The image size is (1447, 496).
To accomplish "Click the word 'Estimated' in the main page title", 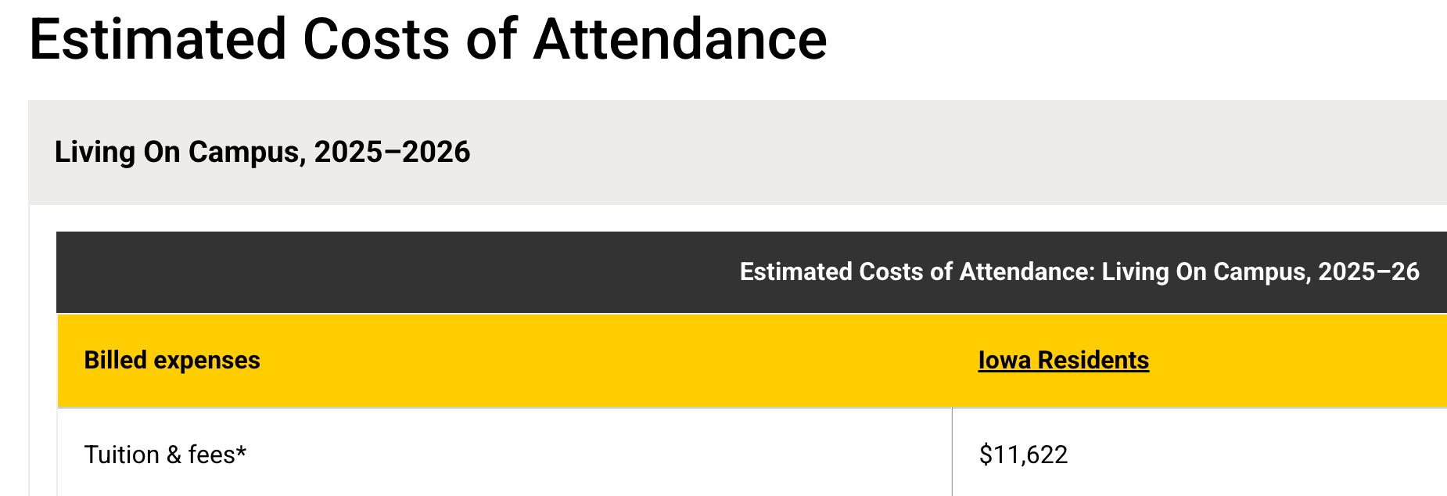I will pyautogui.click(x=158, y=39).
